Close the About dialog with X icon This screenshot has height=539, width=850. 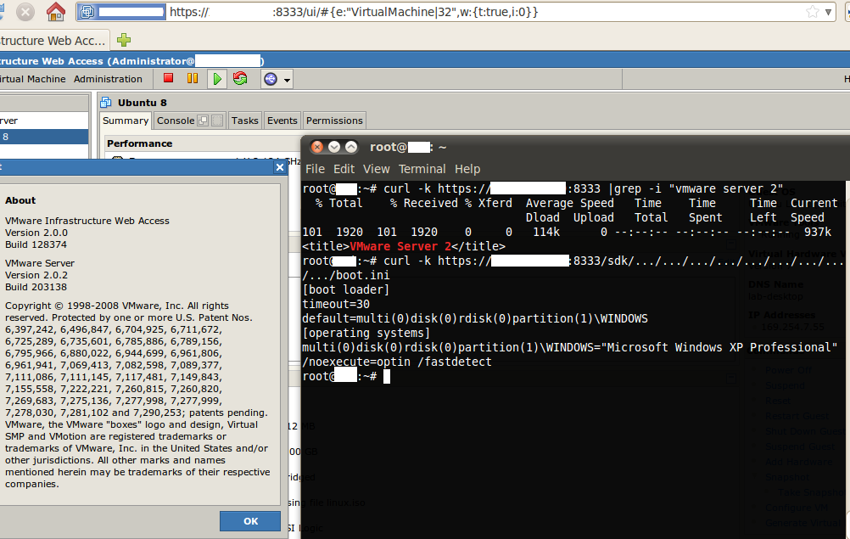click(x=280, y=167)
